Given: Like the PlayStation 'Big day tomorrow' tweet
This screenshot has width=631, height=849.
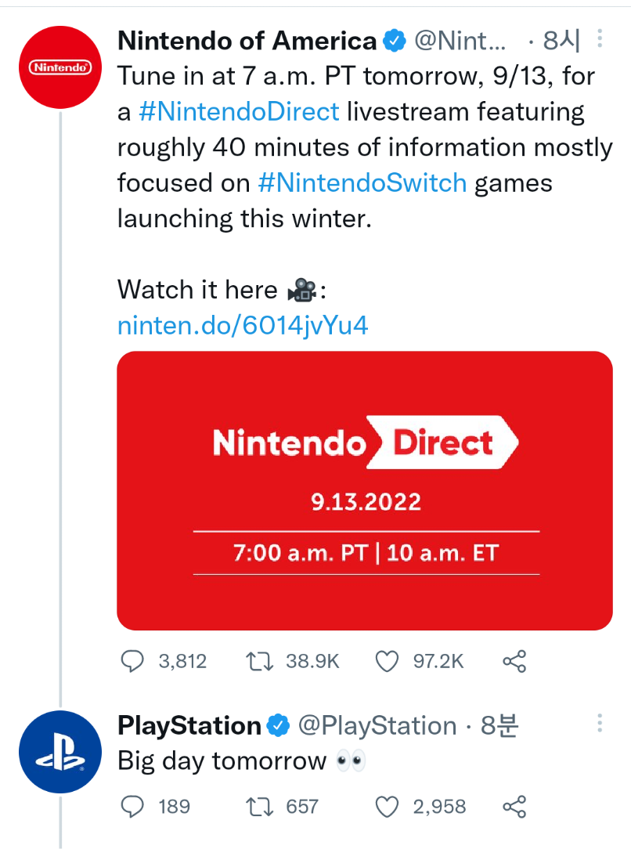Looking at the screenshot, I should click(x=388, y=806).
